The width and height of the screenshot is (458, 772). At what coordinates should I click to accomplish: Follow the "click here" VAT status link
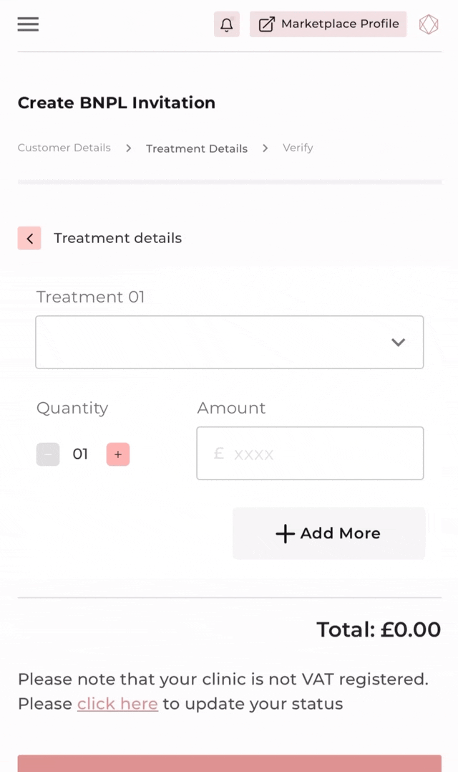pyautogui.click(x=117, y=704)
